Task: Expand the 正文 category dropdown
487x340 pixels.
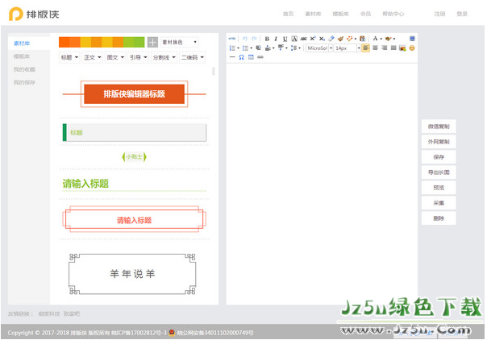Action: (x=93, y=57)
